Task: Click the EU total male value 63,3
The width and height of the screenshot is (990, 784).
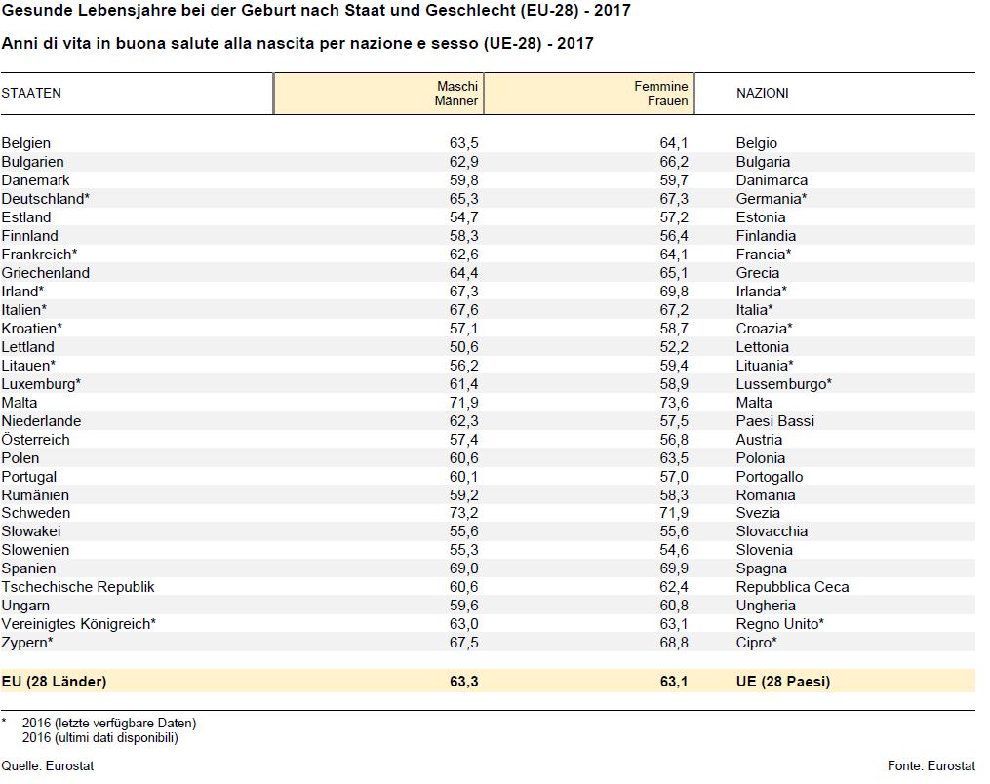Action: pyautogui.click(x=463, y=682)
